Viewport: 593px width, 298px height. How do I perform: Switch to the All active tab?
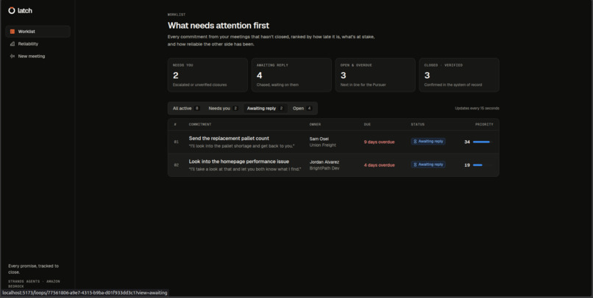pos(186,108)
